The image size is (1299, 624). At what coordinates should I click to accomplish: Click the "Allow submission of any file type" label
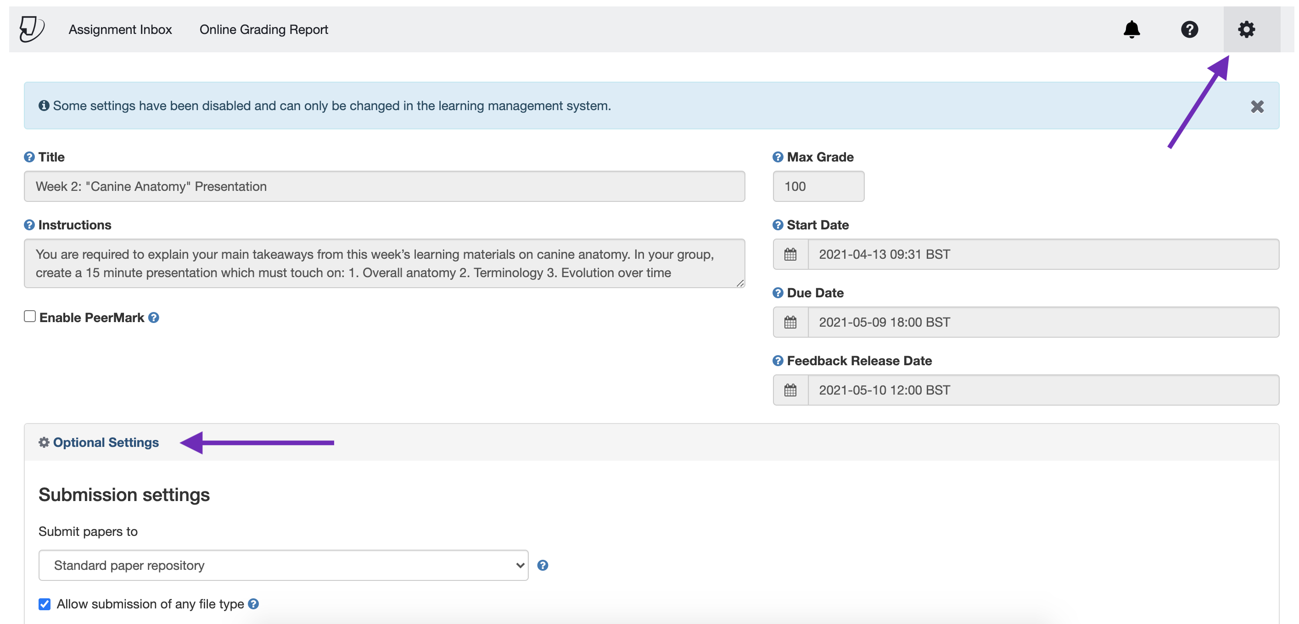[x=150, y=604]
